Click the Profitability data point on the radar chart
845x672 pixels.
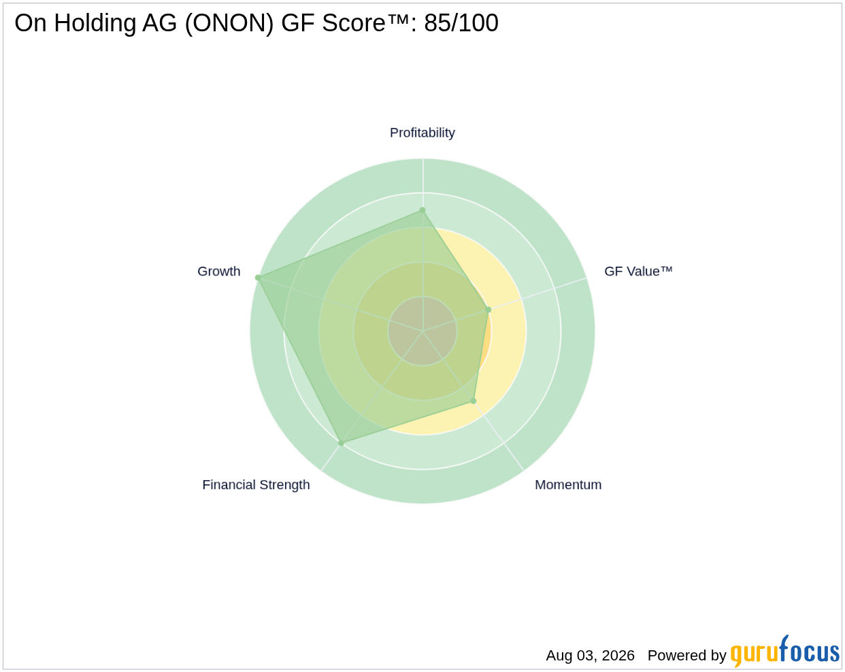[x=422, y=210]
